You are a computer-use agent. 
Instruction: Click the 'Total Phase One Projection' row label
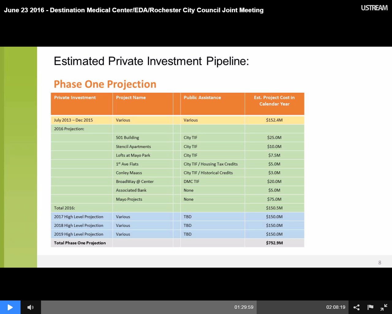coord(80,243)
